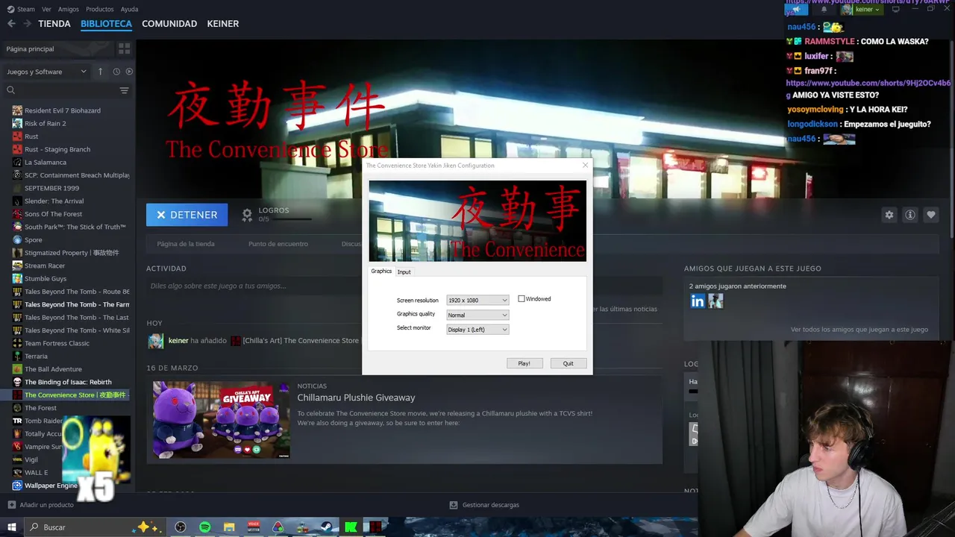Open Spotify from the taskbar
Screen dimensions: 955x537
coord(205,527)
